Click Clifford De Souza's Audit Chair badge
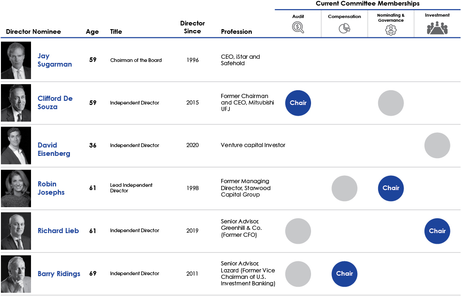 (x=298, y=103)
